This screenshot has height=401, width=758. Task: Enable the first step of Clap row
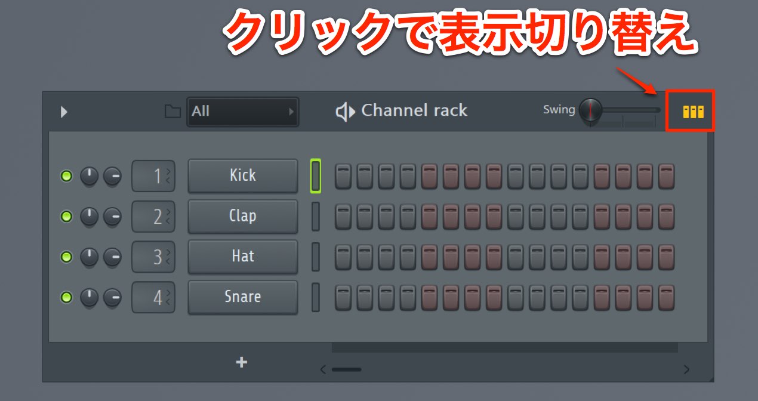point(343,217)
